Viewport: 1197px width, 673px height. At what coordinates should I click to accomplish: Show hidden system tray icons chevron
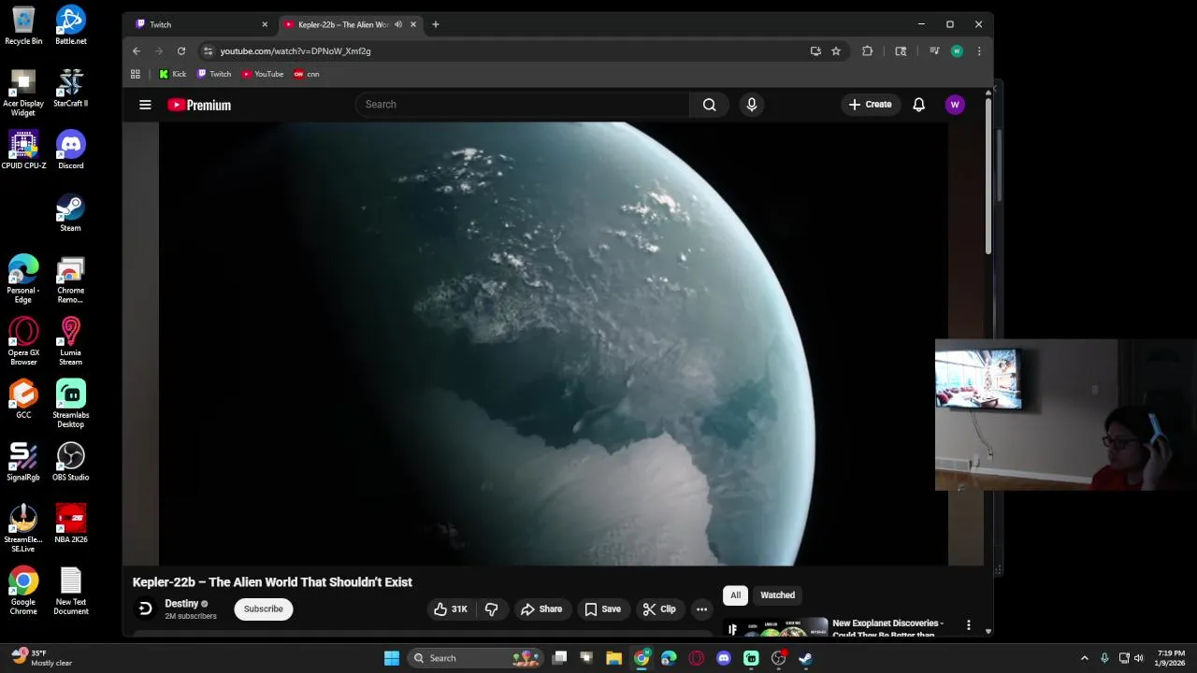[x=1084, y=658]
